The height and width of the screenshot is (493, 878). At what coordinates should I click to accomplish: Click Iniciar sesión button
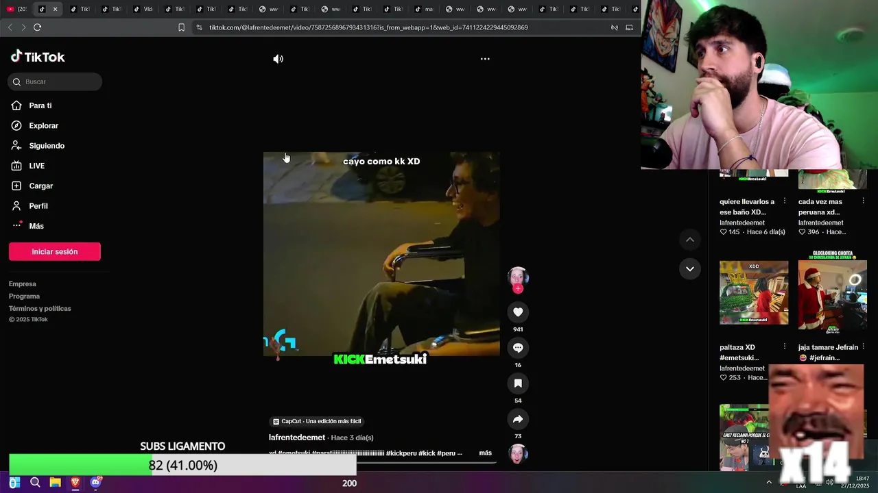click(x=55, y=251)
